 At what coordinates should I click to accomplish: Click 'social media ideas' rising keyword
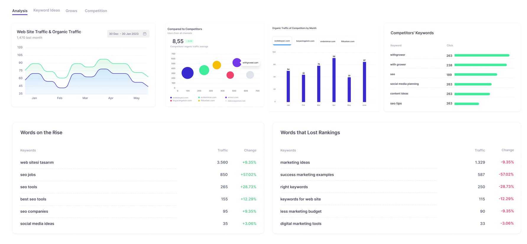coord(37,224)
